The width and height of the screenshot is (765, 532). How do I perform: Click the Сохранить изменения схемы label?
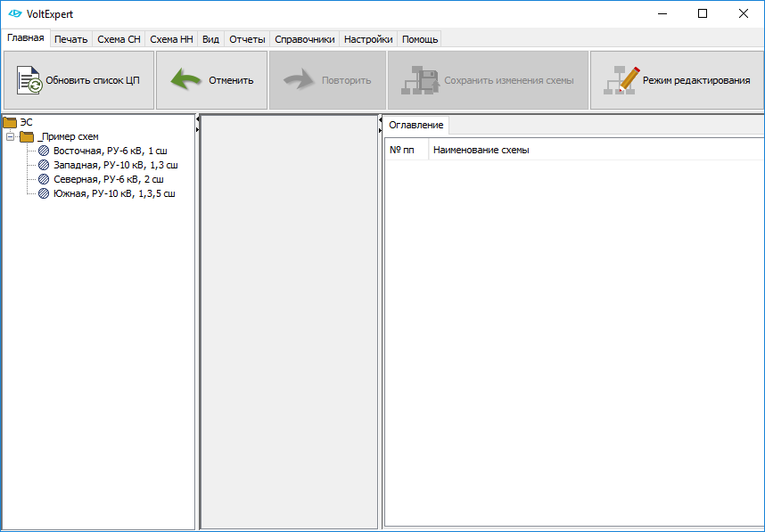[509, 80]
